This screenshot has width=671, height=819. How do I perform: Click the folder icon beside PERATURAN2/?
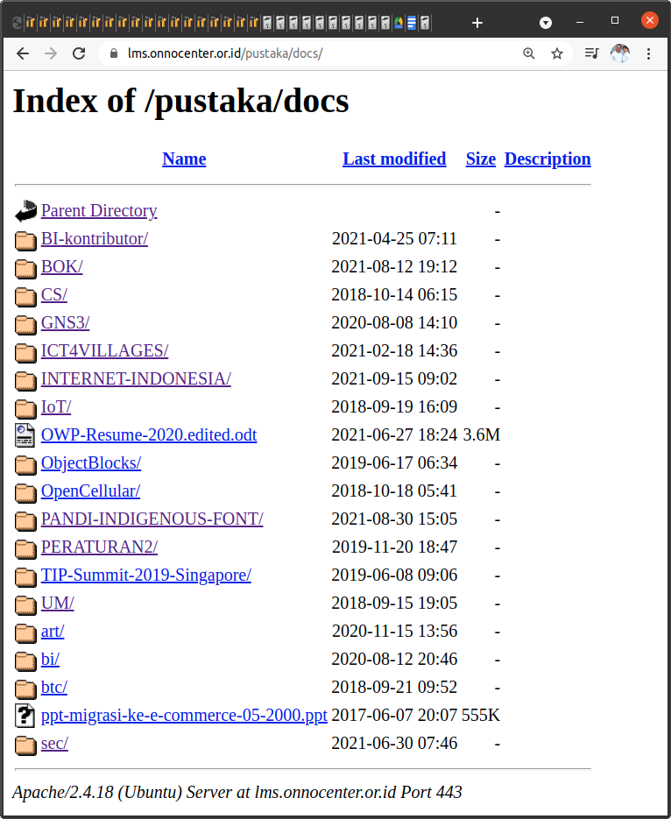pos(25,548)
